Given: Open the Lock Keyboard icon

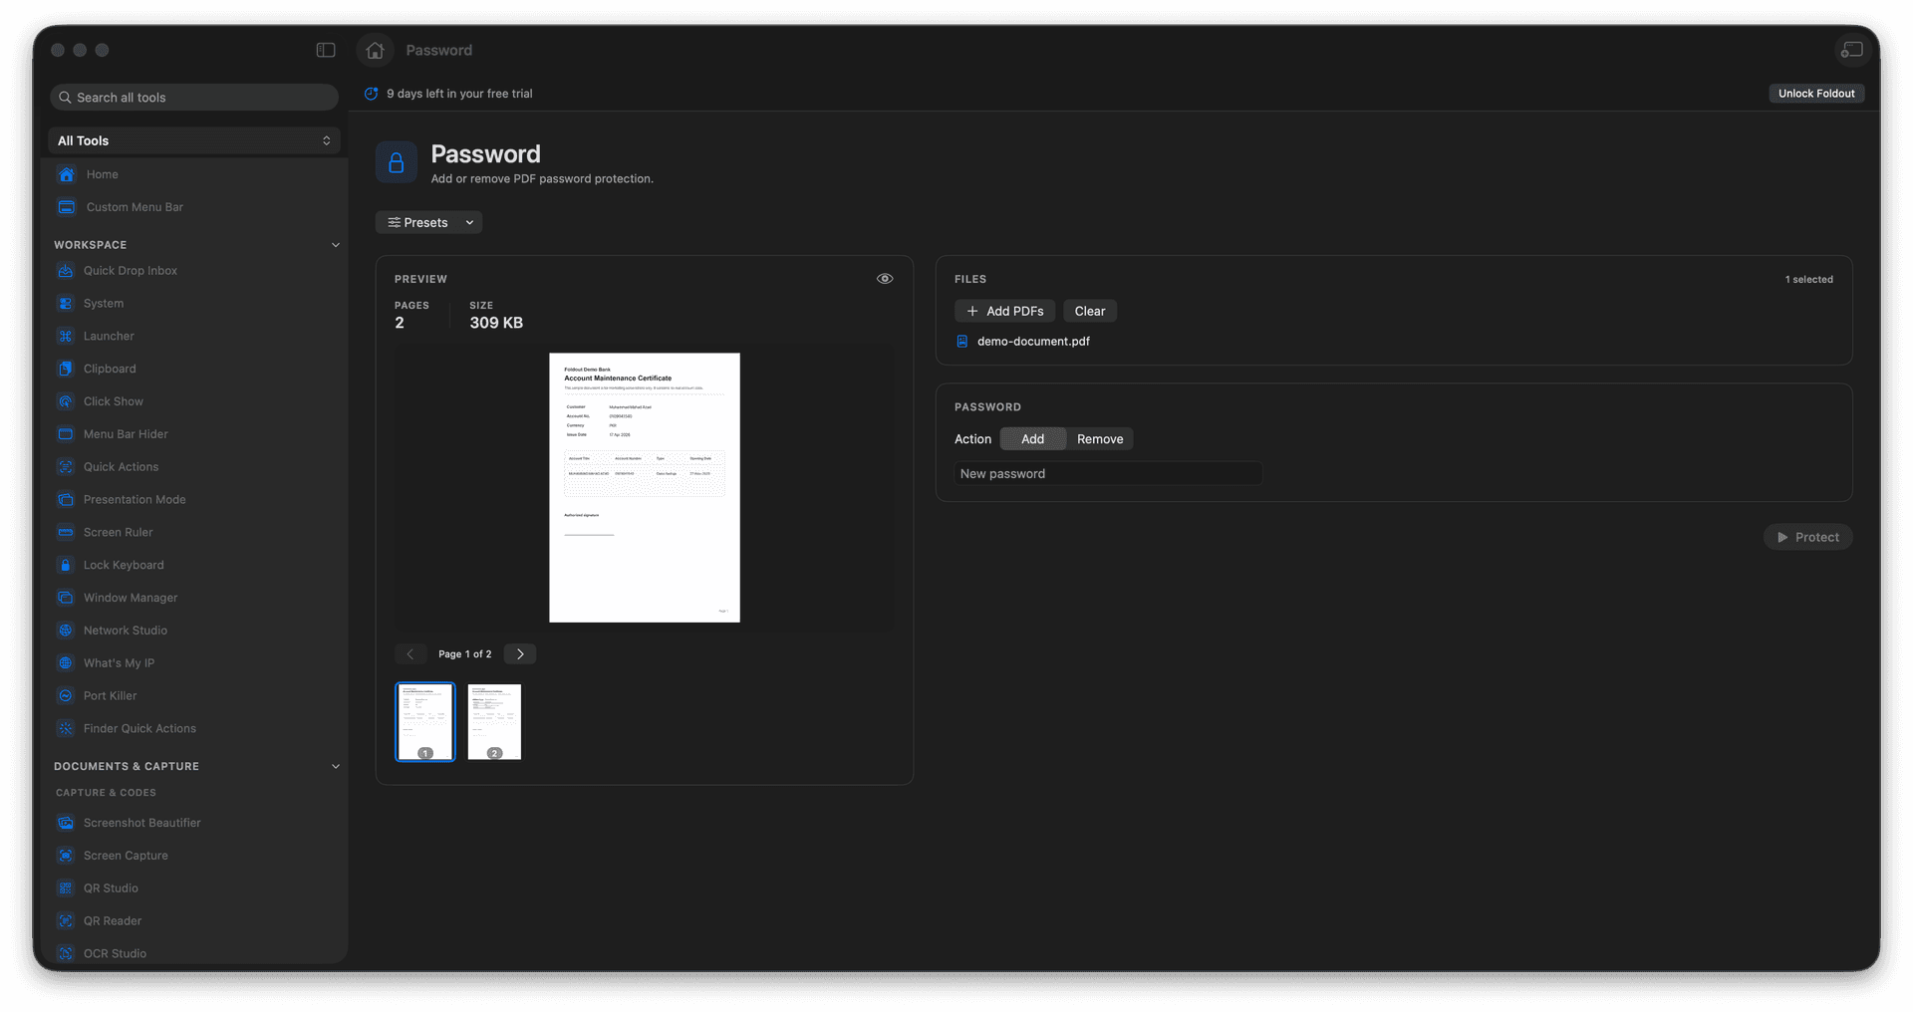Looking at the screenshot, I should click(66, 565).
